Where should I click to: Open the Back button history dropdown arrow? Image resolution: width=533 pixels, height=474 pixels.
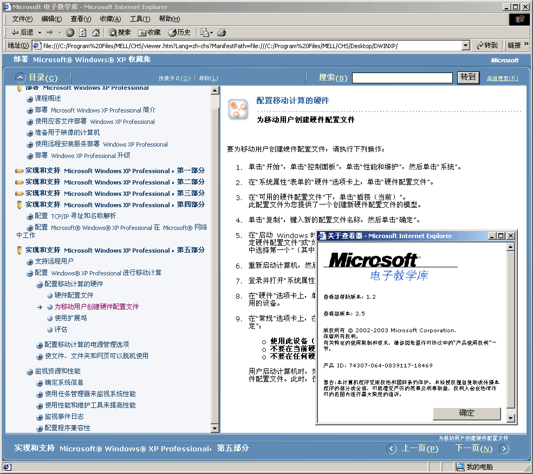(40, 32)
